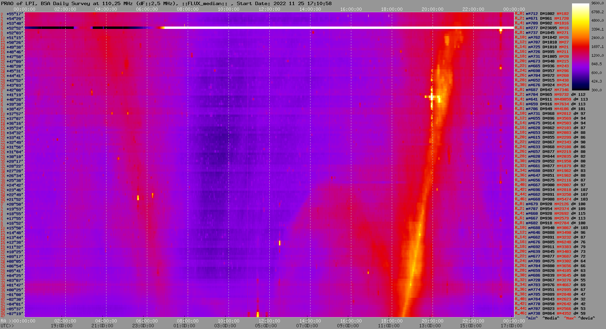Click the UTC tick label 19:00:00
Screen dimensions: 606x329
click(x=62, y=326)
